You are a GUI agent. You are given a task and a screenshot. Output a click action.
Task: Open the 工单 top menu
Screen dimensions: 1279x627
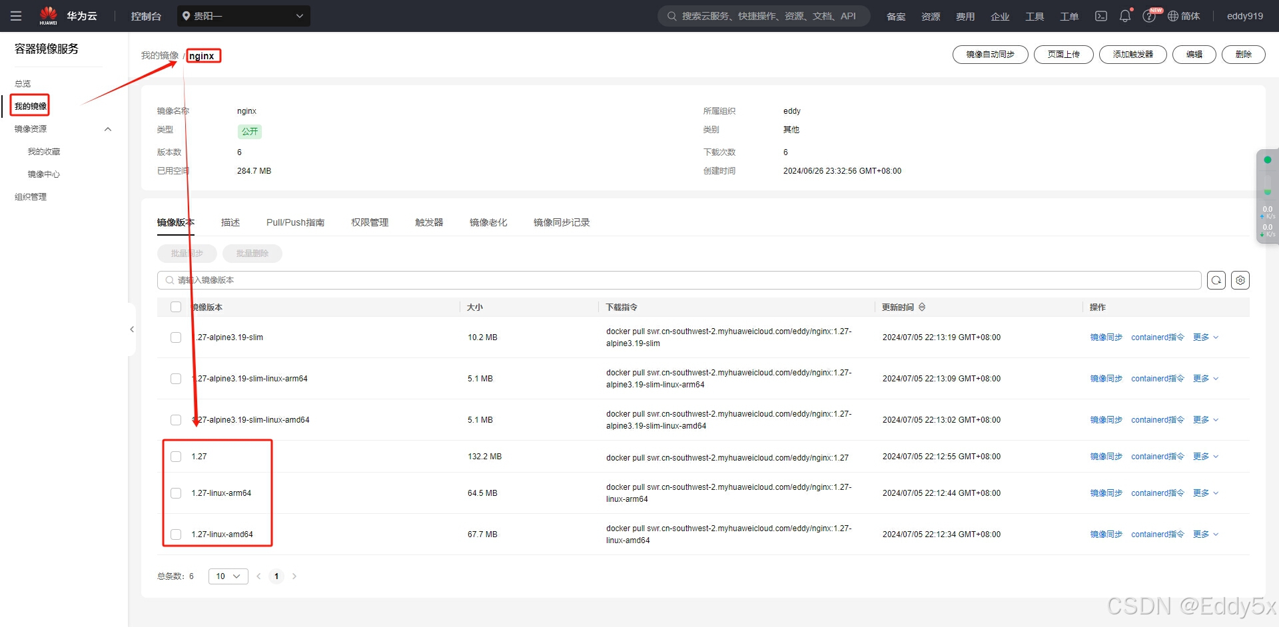[x=1069, y=16]
